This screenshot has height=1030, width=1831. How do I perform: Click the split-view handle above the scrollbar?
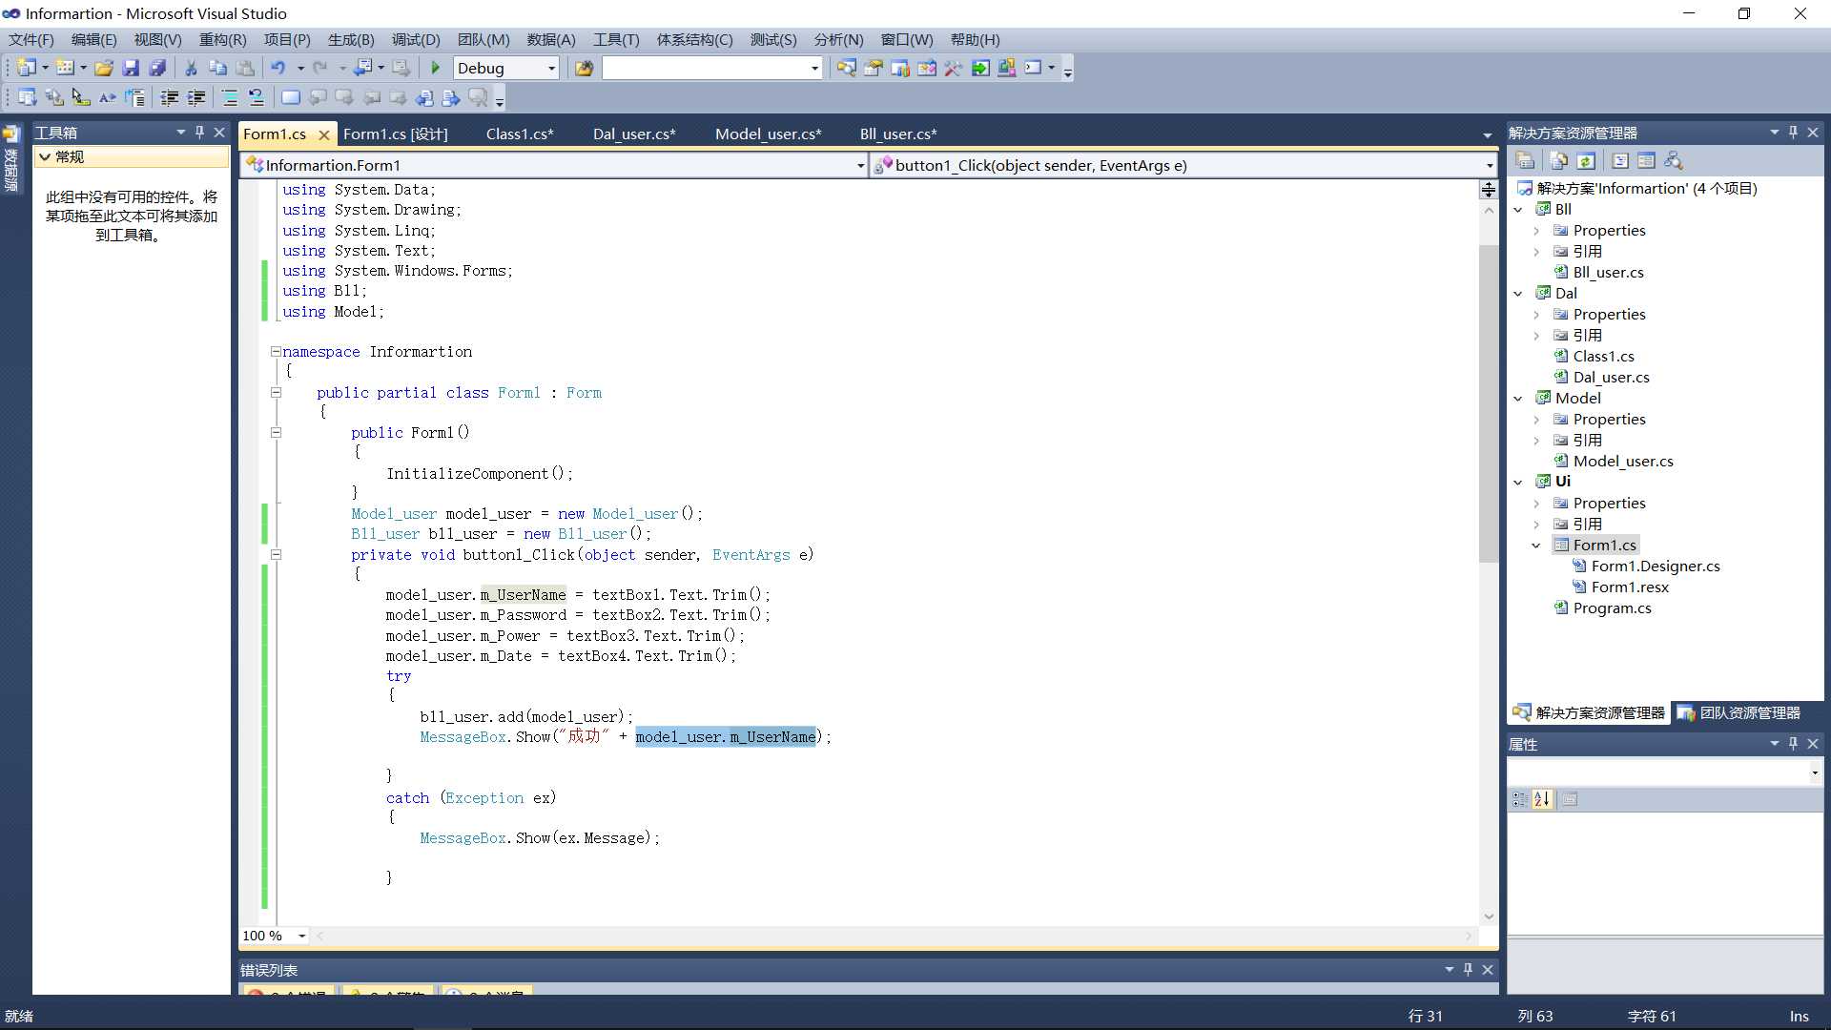coord(1488,189)
